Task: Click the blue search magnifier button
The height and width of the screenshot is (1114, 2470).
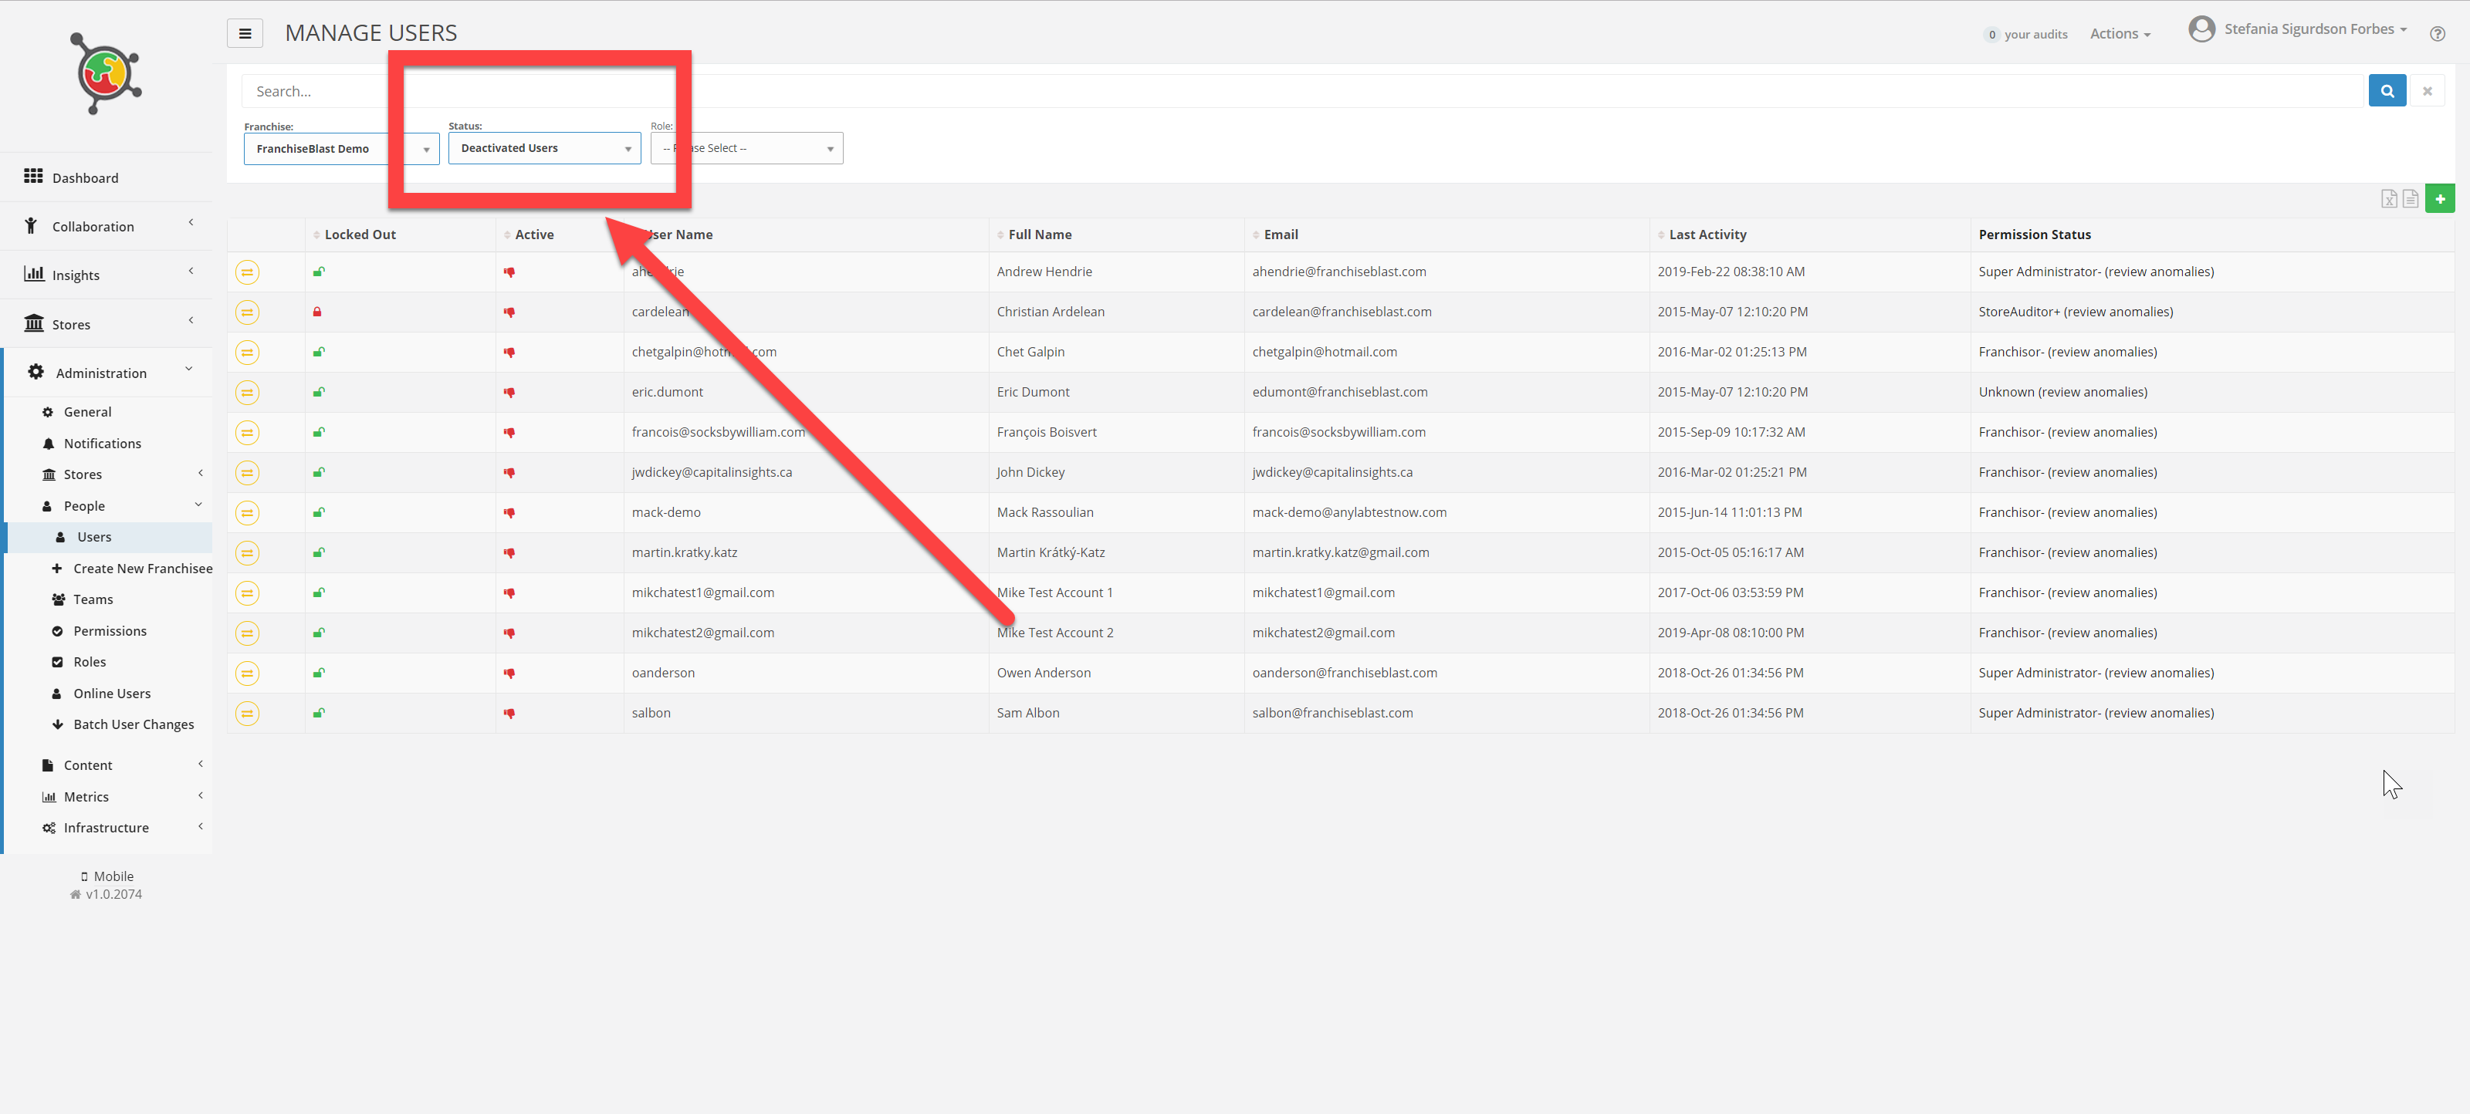Action: click(2387, 91)
